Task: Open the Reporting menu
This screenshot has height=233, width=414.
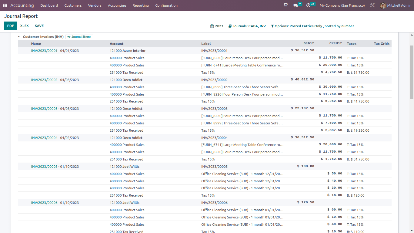Action: click(x=141, y=5)
